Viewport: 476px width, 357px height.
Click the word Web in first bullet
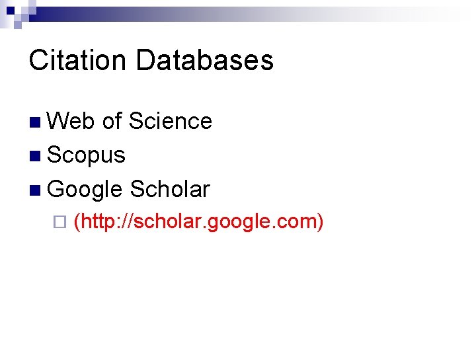71,121
